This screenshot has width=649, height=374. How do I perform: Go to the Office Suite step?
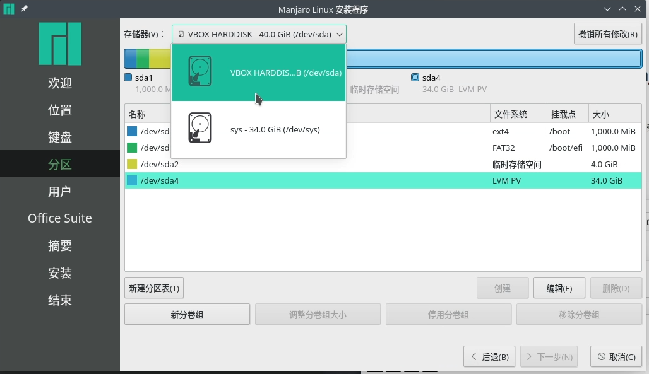point(60,218)
